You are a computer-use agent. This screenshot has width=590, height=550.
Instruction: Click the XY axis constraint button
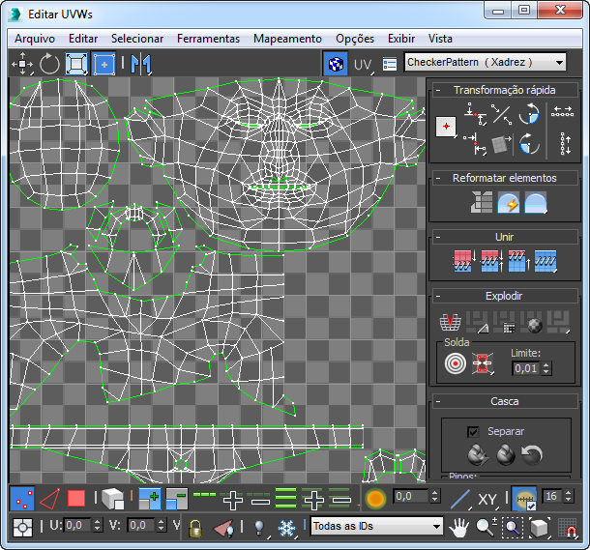point(487,500)
